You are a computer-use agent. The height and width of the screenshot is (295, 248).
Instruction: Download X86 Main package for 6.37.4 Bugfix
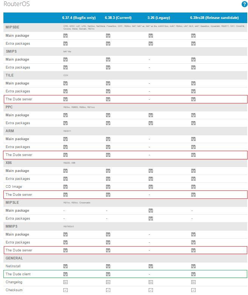pyautogui.click(x=65, y=171)
